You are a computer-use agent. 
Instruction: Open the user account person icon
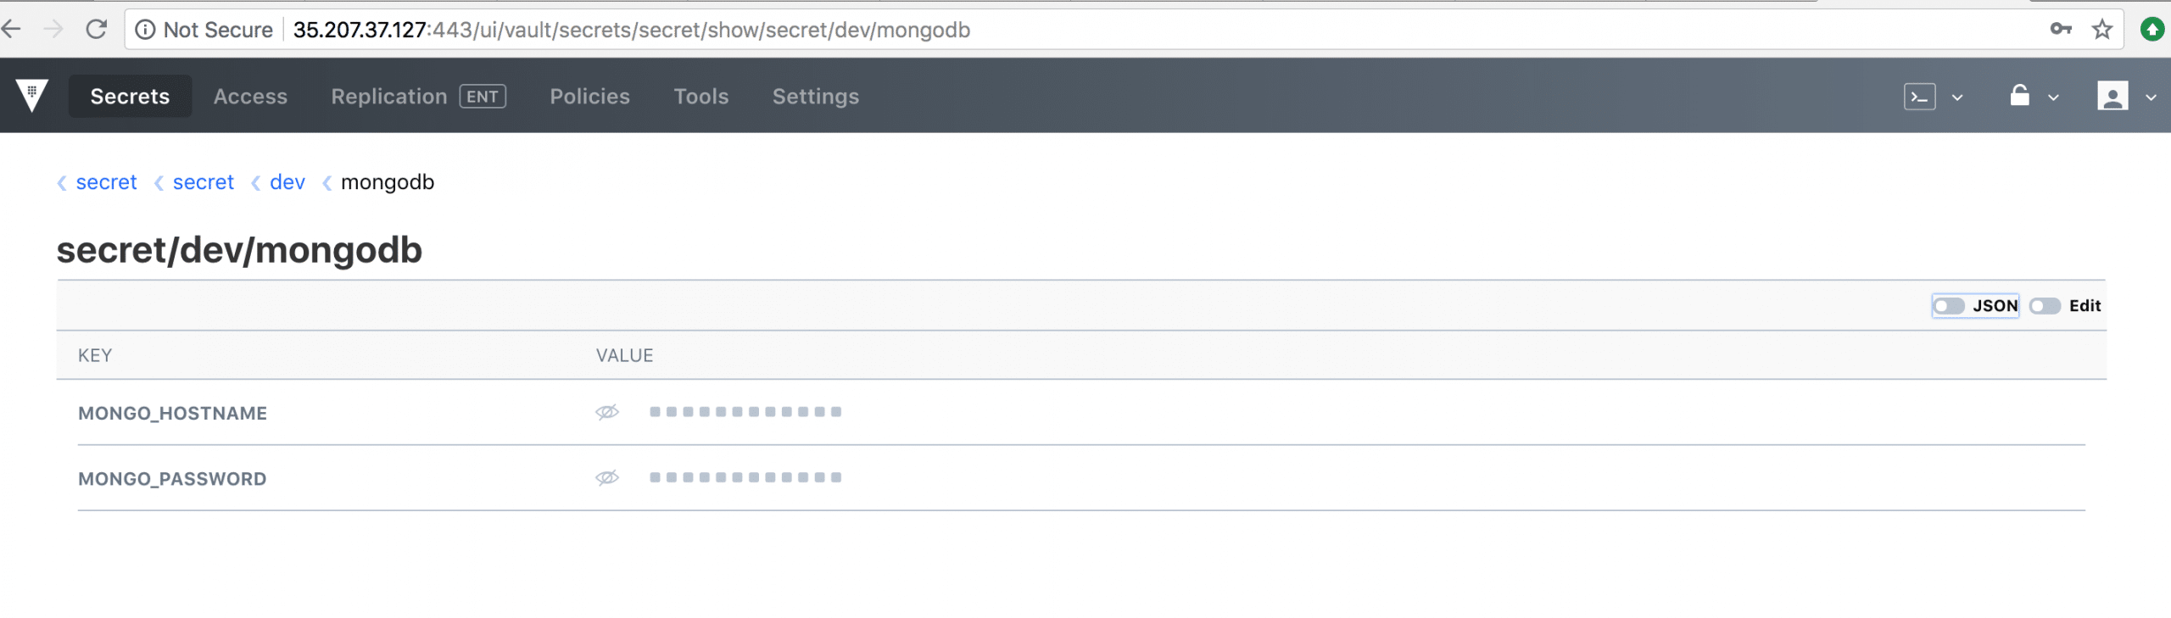[x=2115, y=96]
